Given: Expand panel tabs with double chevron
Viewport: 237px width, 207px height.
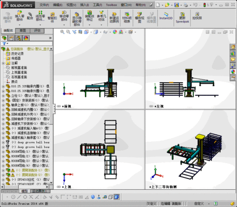Looking at the screenshot, I should point(50,38).
